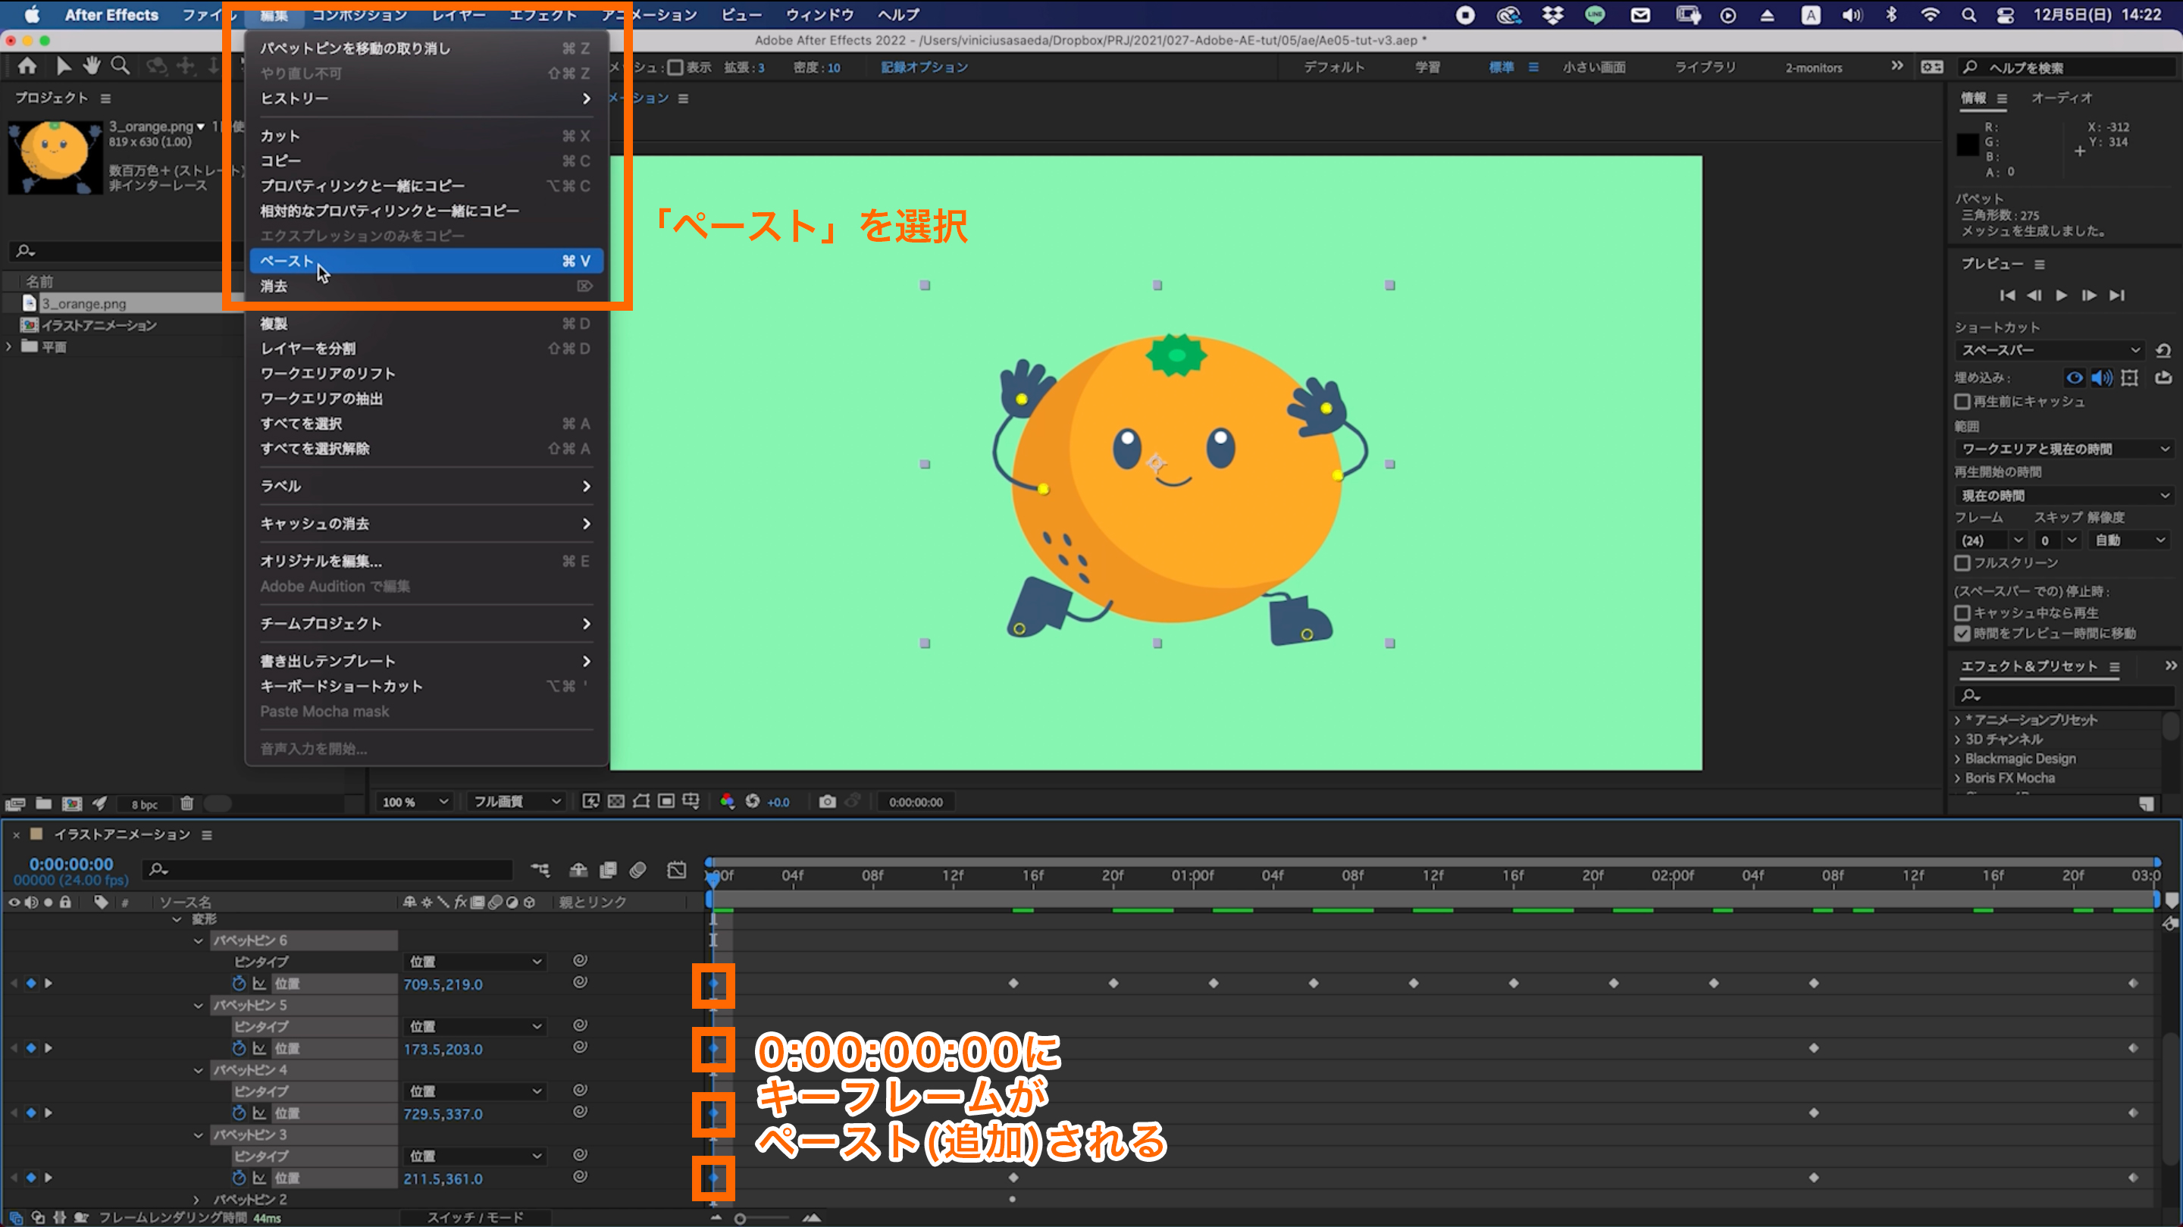Select the Home icon in toolbar
Screen dimensions: 2183x1227
tap(27, 66)
